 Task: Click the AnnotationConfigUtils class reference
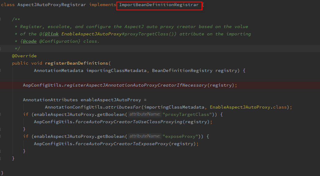click(74, 107)
